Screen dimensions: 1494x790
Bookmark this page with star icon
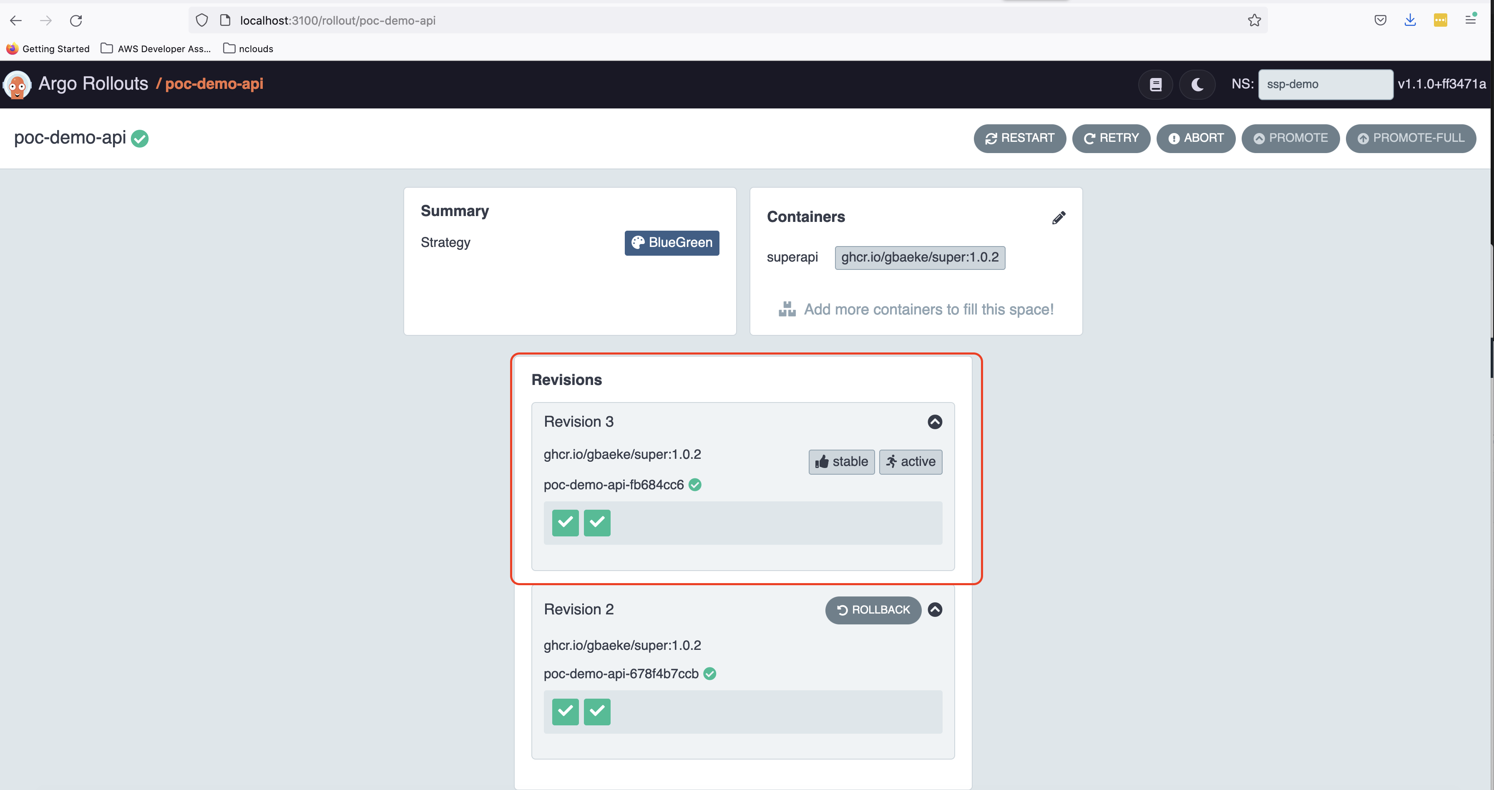[1254, 20]
